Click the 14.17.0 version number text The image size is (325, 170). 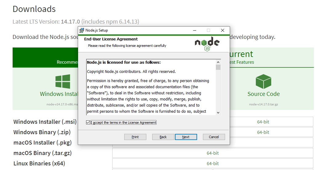70,22
